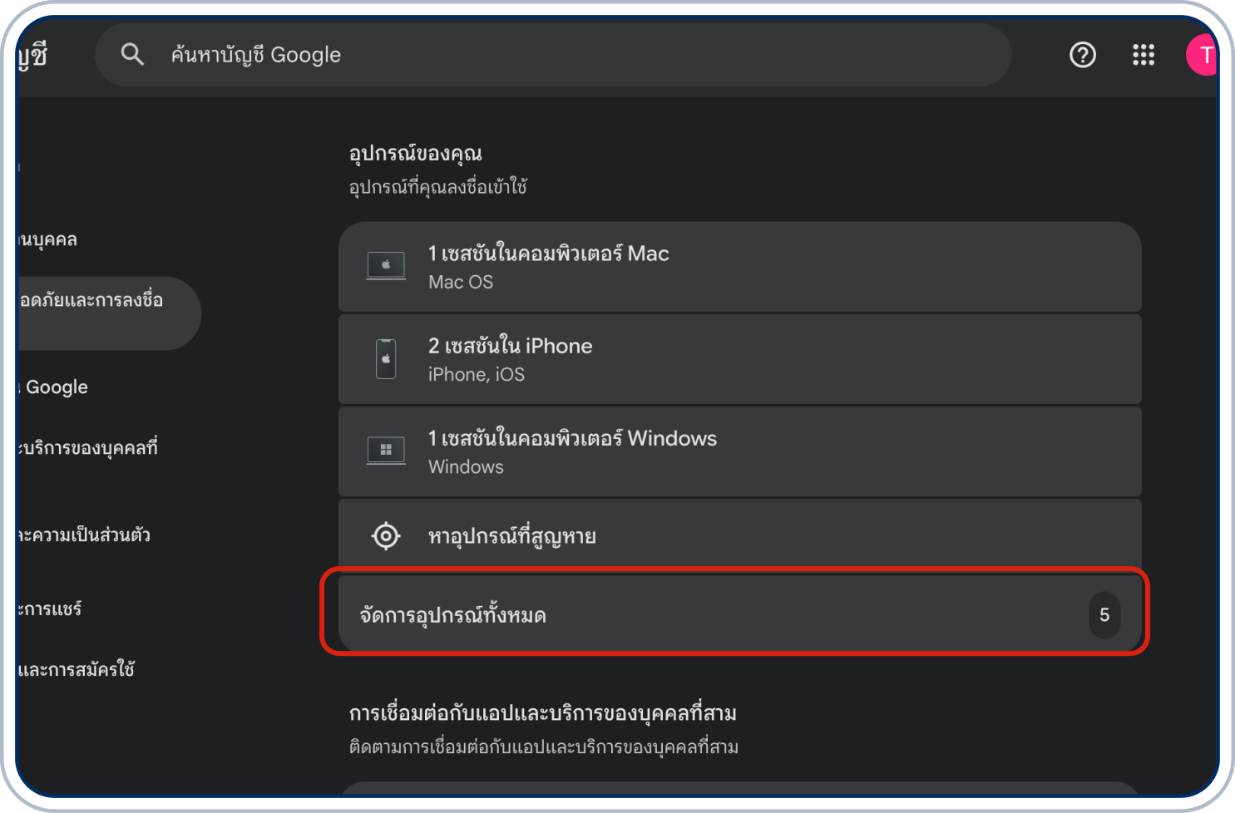
Task: Select the sidebar item ending in การแชร์
Action: click(50, 609)
